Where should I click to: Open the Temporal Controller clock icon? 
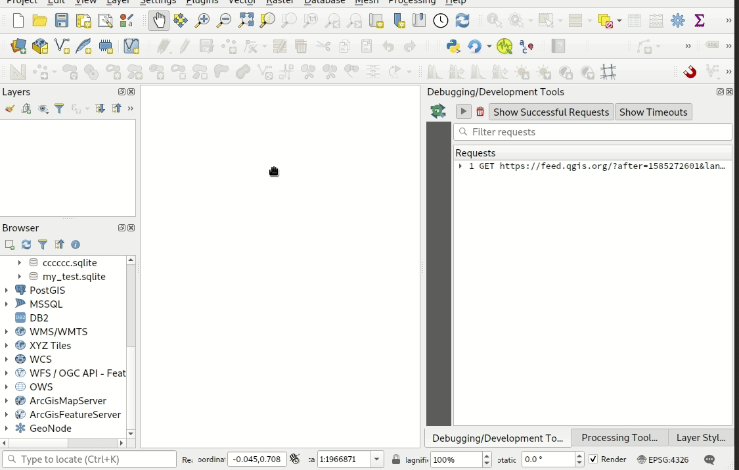[x=441, y=20]
